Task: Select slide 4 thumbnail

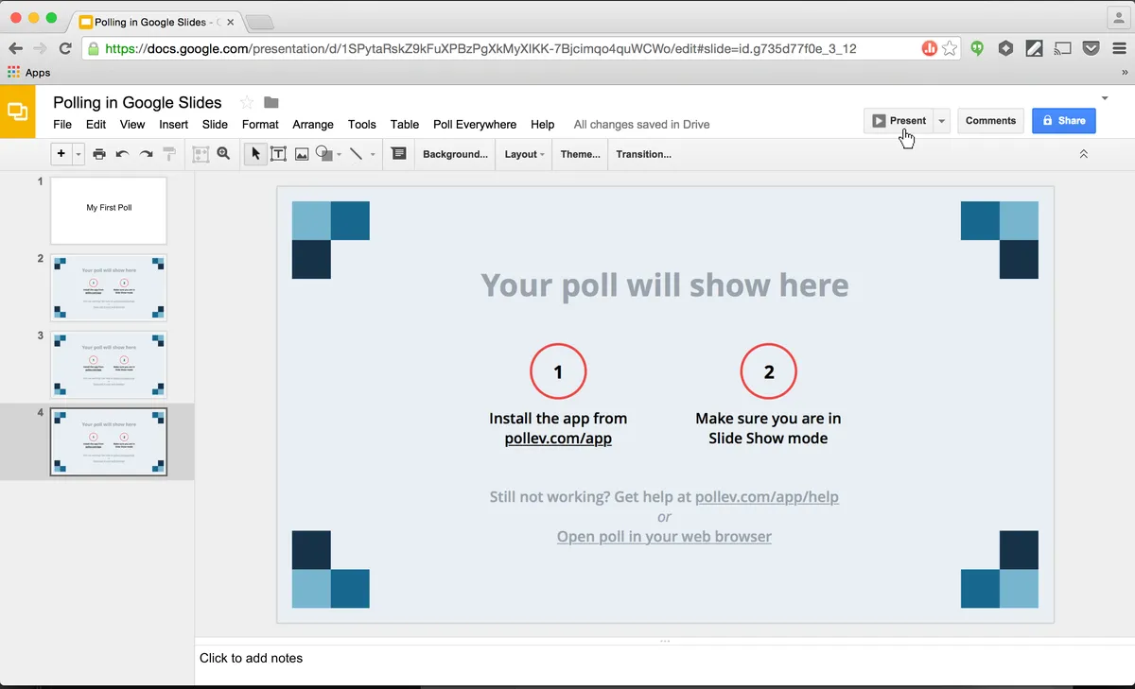Action: coord(109,441)
